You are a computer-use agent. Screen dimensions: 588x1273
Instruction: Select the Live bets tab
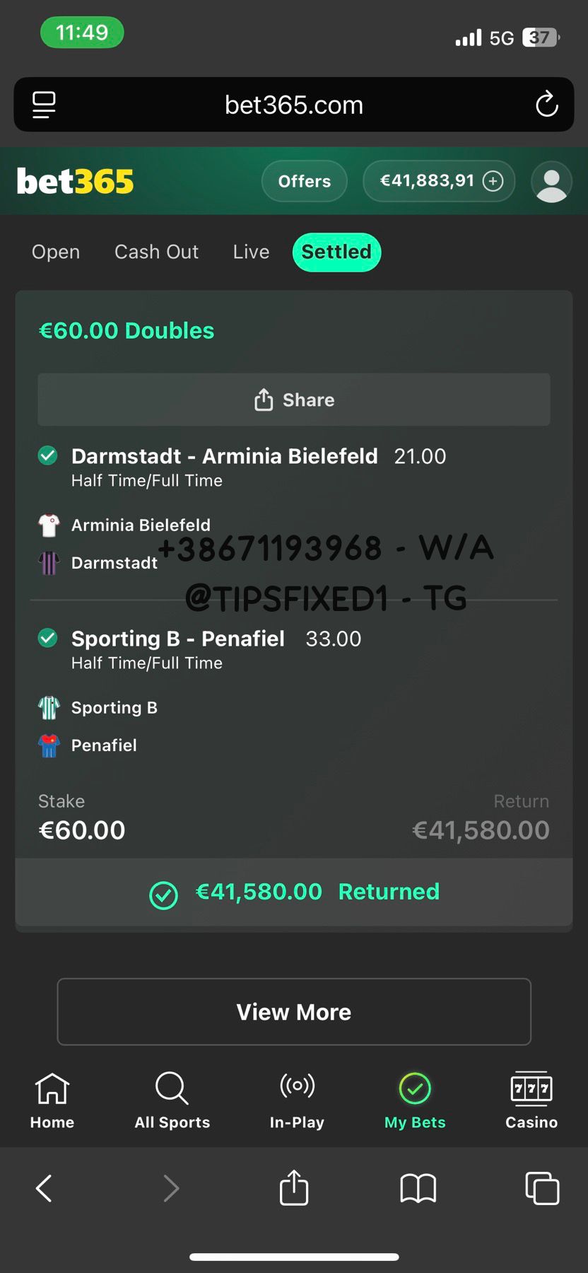[x=251, y=252]
